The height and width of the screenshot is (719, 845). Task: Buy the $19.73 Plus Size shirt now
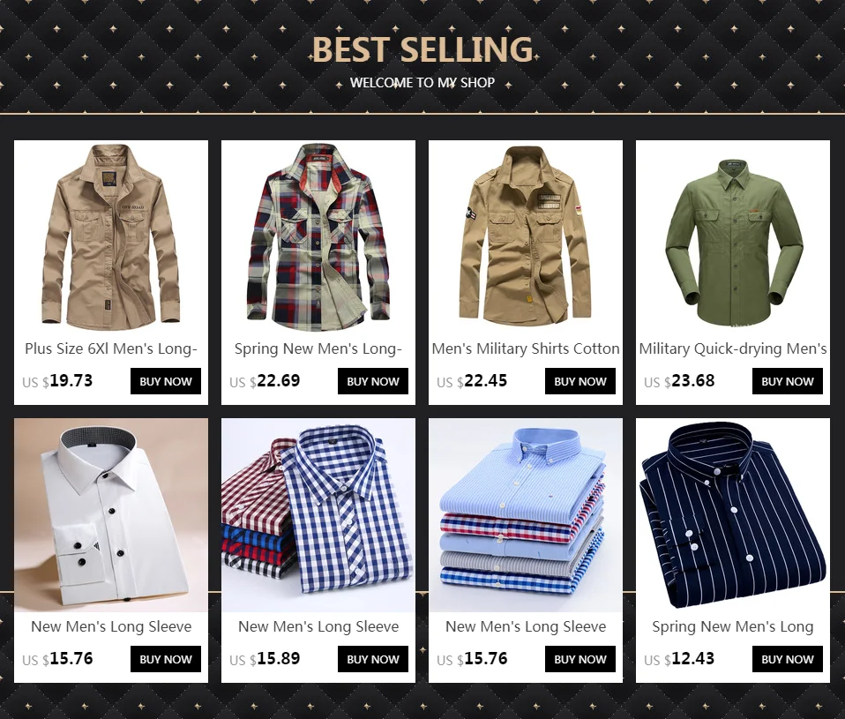(x=166, y=381)
